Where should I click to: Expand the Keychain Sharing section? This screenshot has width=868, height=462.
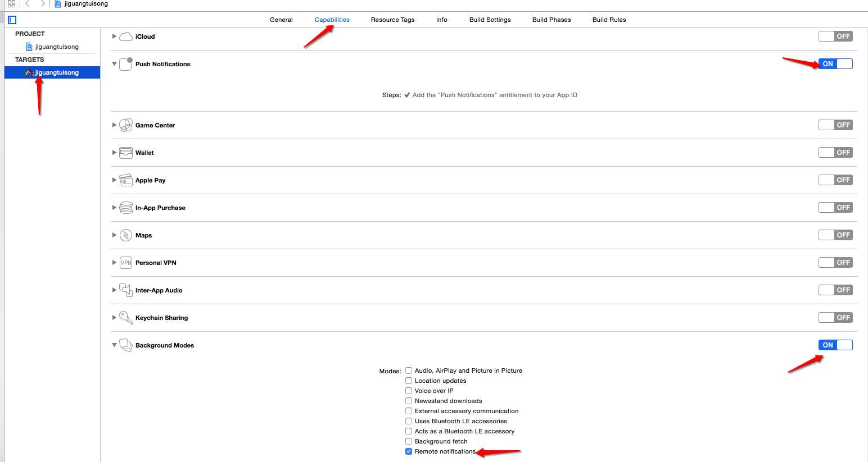tap(114, 318)
